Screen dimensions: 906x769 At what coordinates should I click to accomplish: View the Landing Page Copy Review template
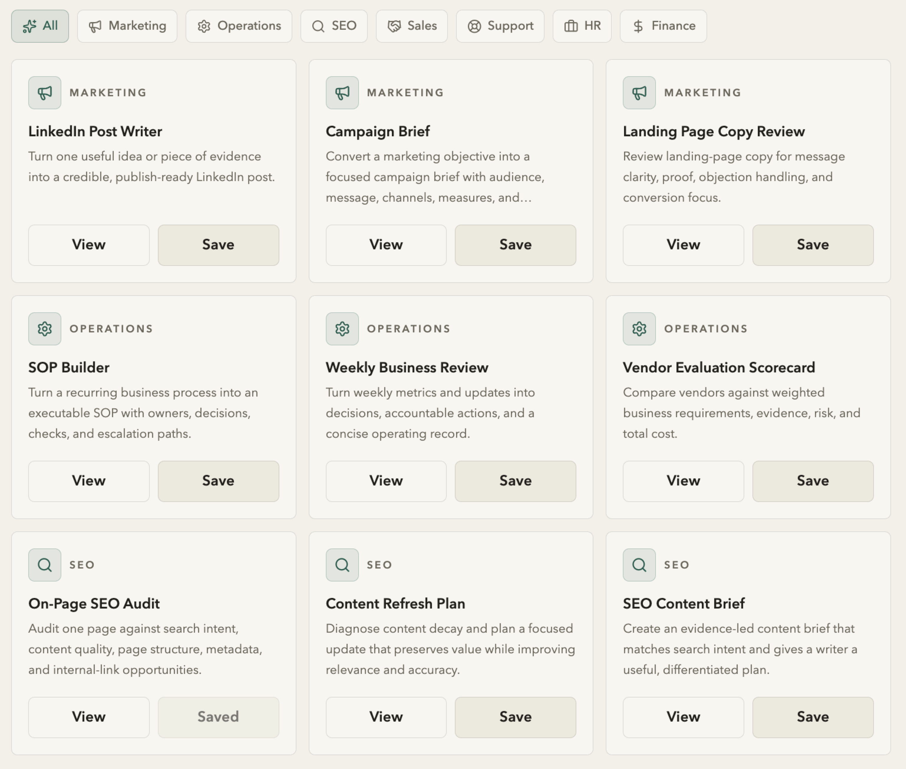point(683,245)
